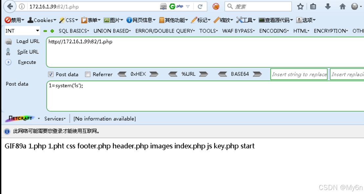
Task: Open the UNION BASED menu
Action: [x=112, y=31]
